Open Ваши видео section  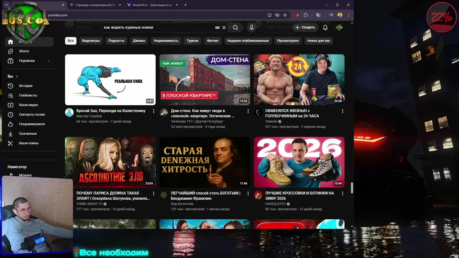(29, 105)
